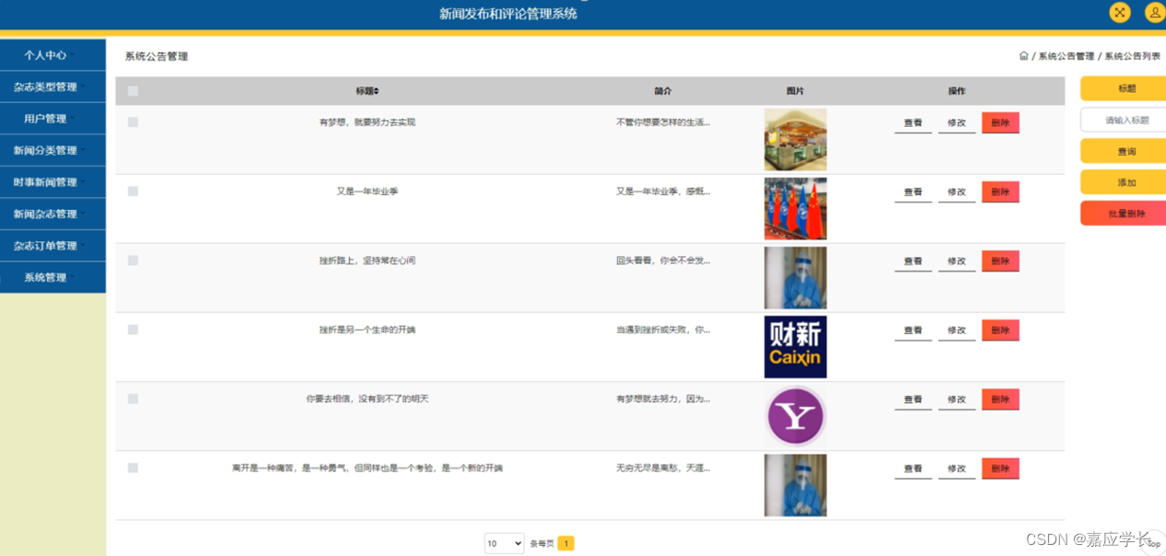
Task: Expand 杂志类型管理 sidebar menu
Action: [x=52, y=87]
